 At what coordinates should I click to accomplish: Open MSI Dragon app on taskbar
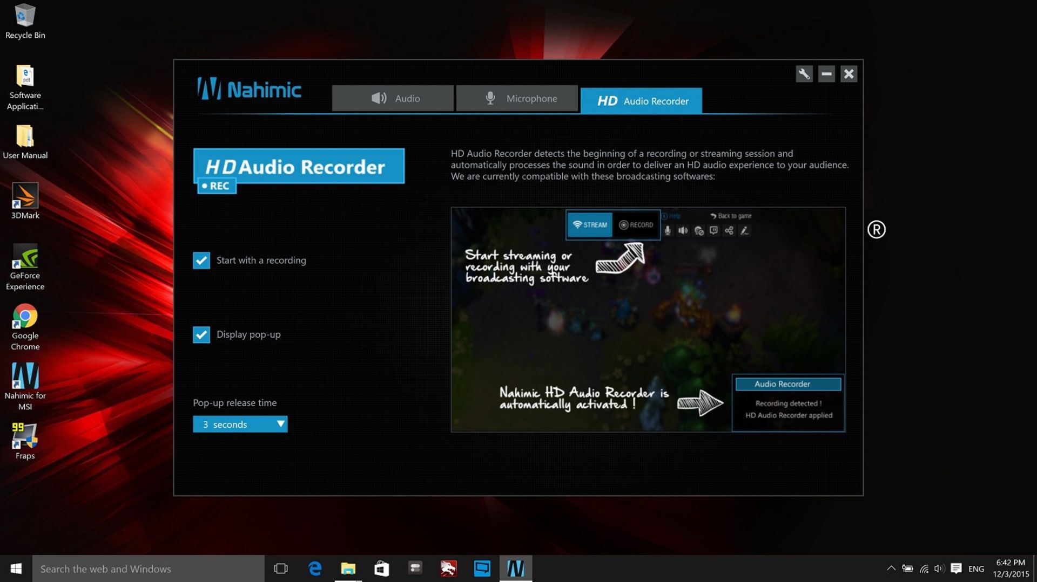click(x=448, y=569)
